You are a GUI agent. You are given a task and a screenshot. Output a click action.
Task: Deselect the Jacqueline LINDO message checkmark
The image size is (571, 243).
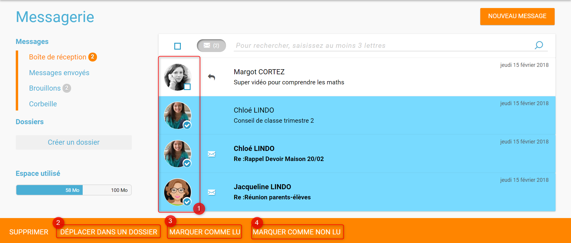coord(187,202)
